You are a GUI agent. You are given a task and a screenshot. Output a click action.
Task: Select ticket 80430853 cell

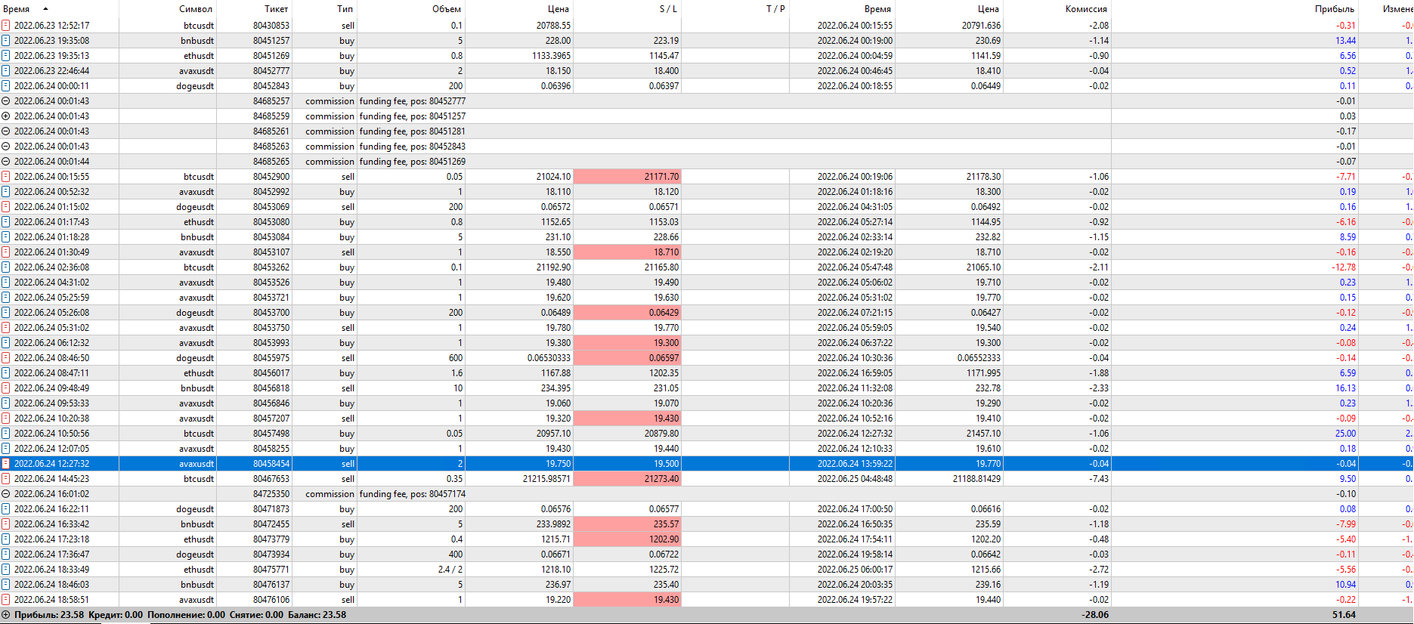pos(271,25)
